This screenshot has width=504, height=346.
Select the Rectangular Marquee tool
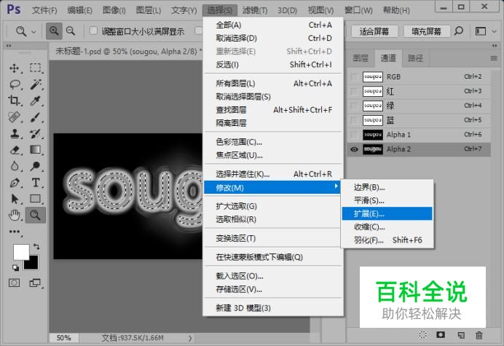pyautogui.click(x=36, y=68)
